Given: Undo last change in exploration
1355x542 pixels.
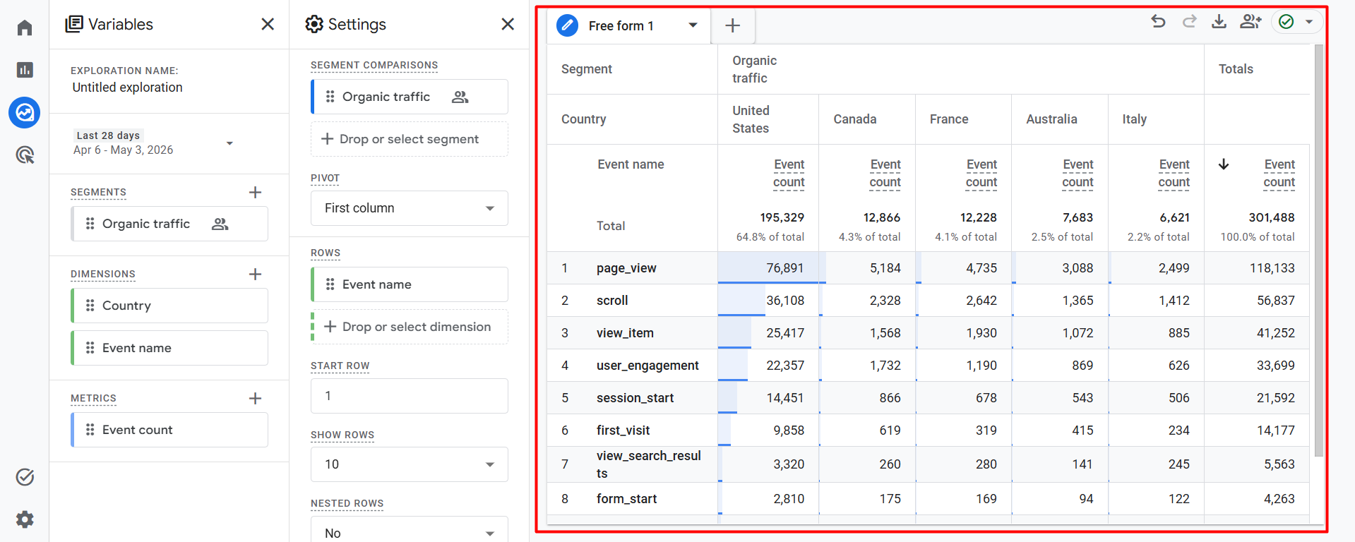Looking at the screenshot, I should click(1158, 21).
